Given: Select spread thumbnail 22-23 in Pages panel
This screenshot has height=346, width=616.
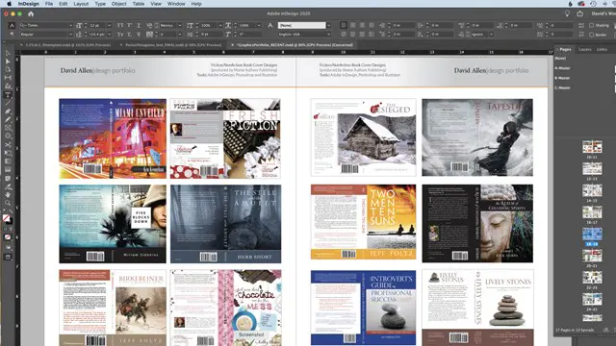Looking at the screenshot, I should [592, 278].
